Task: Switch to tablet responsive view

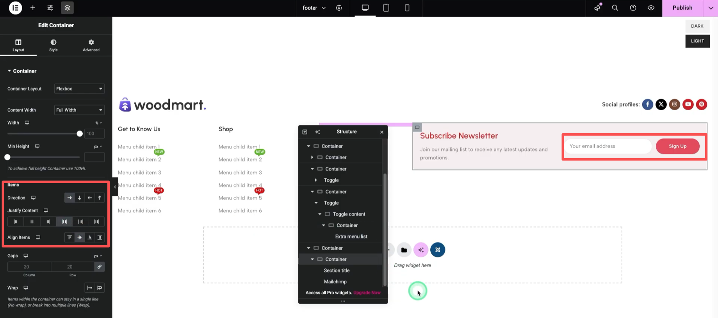Action: tap(386, 8)
